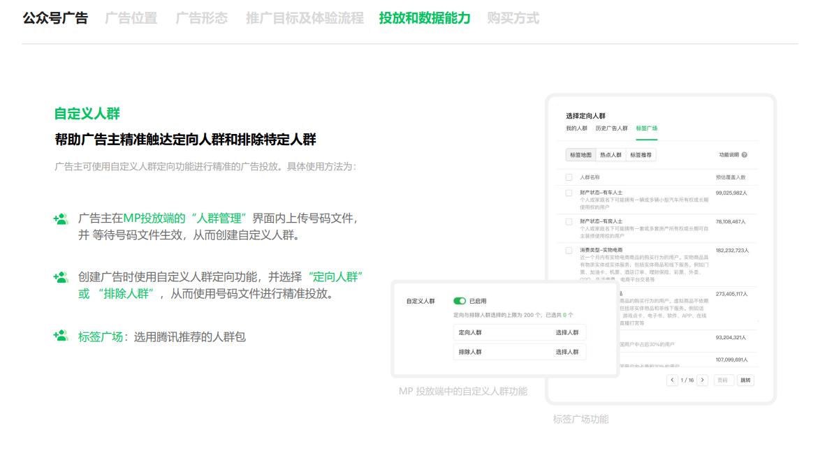
Task: Click the 功能说明 help question icon
Action: (745, 154)
